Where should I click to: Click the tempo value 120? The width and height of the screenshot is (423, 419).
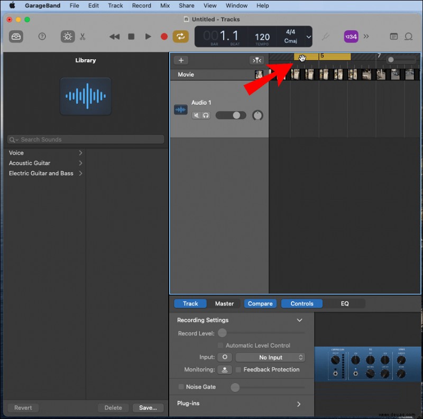point(262,37)
